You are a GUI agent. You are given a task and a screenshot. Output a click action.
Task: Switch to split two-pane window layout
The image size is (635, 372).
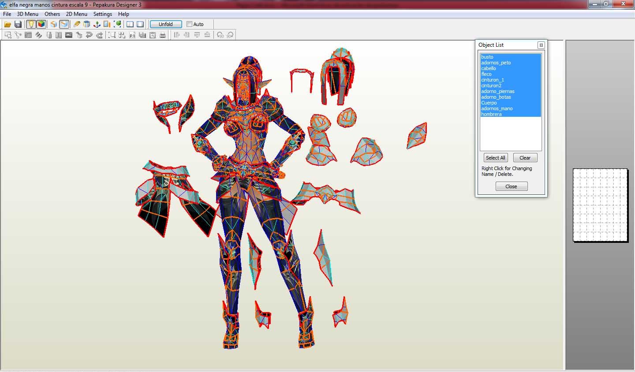(x=130, y=24)
